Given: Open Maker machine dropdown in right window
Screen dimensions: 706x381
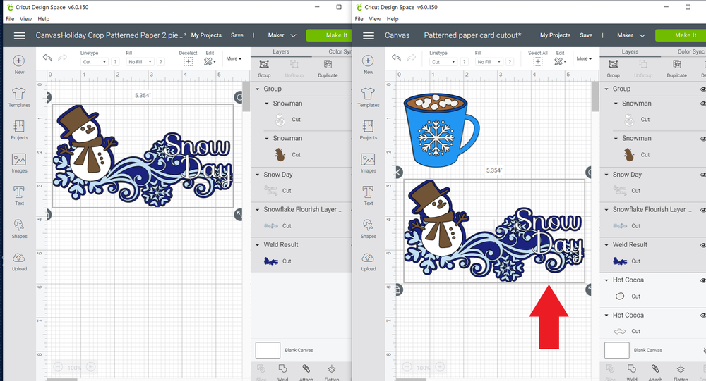Looking at the screenshot, I should [x=630, y=35].
